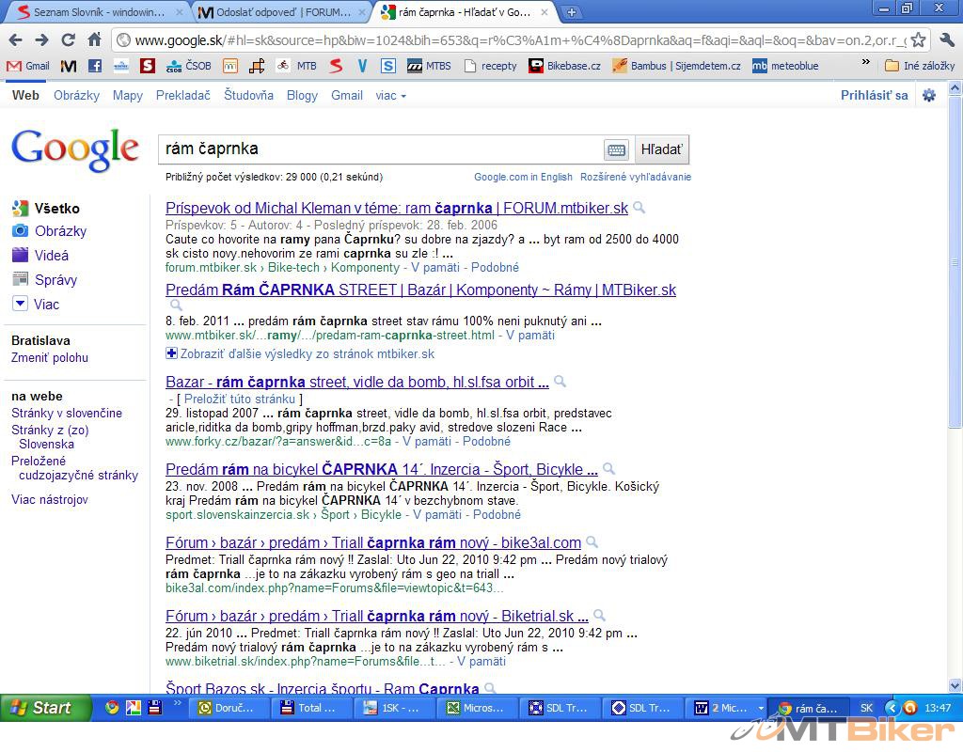The width and height of the screenshot is (963, 752).
Task: Bookmark this page with the star icon
Action: click(x=919, y=40)
